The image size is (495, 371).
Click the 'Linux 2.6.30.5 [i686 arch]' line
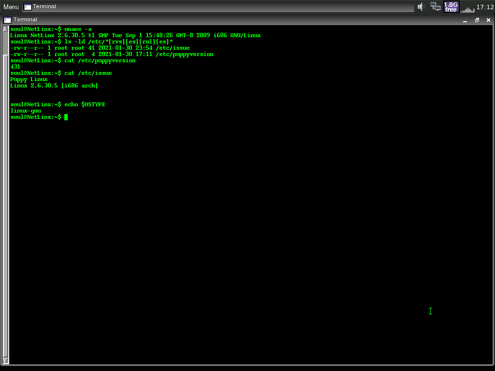point(54,86)
